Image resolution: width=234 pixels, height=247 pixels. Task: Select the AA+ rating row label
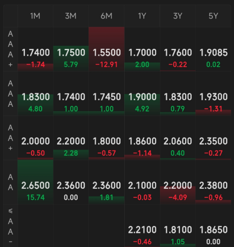(10, 138)
